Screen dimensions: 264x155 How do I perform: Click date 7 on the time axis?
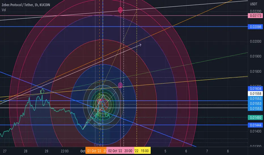[x=207, y=151]
